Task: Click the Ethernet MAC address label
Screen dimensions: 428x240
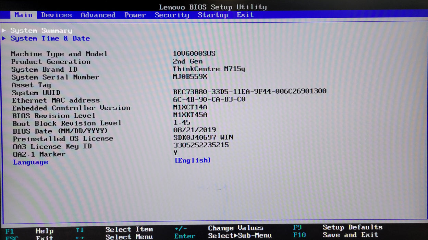Action: pos(56,100)
